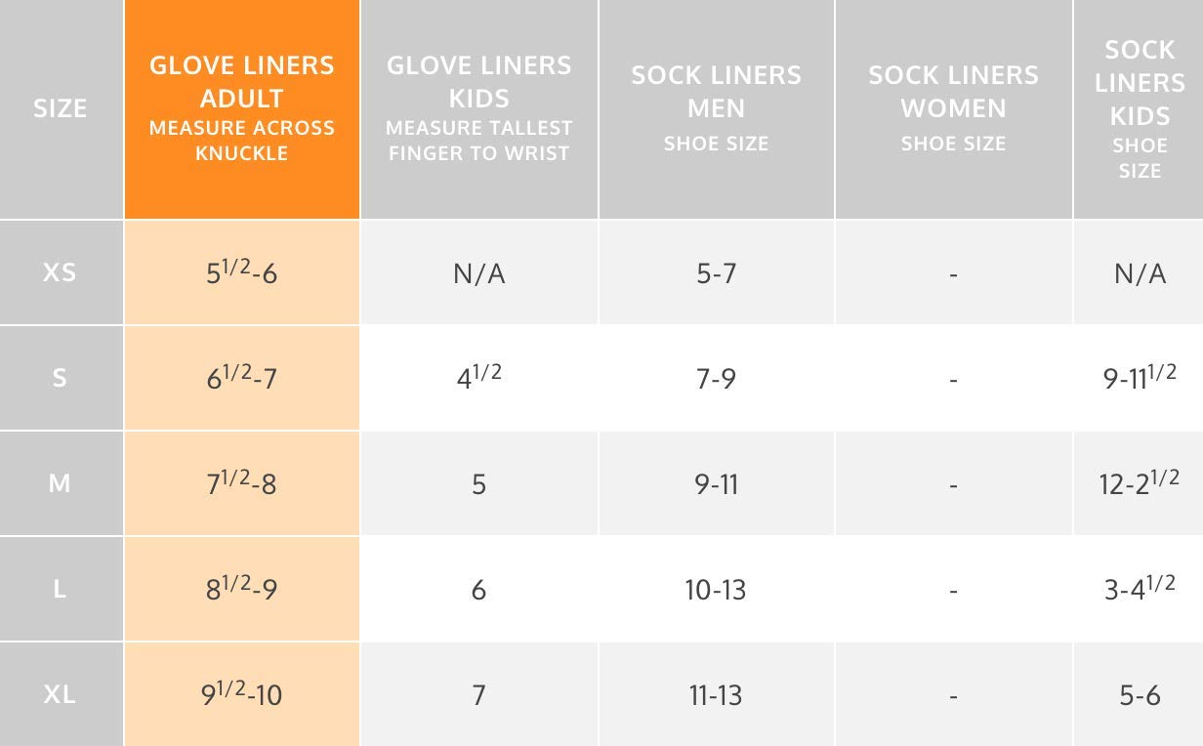Click the adult glove XS measurement cell
Image resolution: width=1203 pixels, height=746 pixels.
[241, 272]
